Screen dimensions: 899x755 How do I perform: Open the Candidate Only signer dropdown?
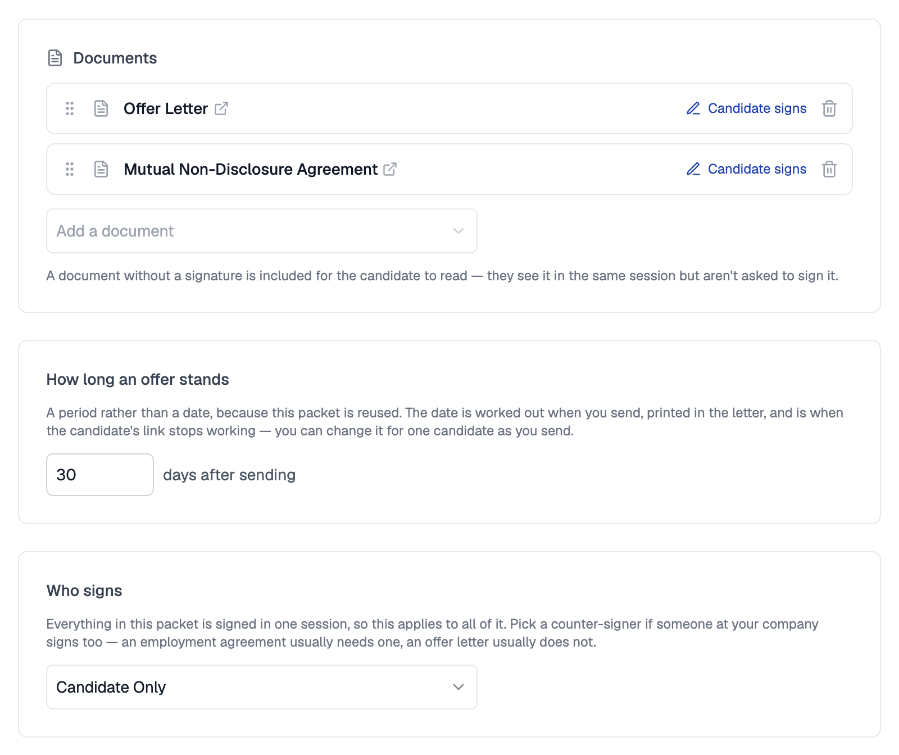[262, 687]
